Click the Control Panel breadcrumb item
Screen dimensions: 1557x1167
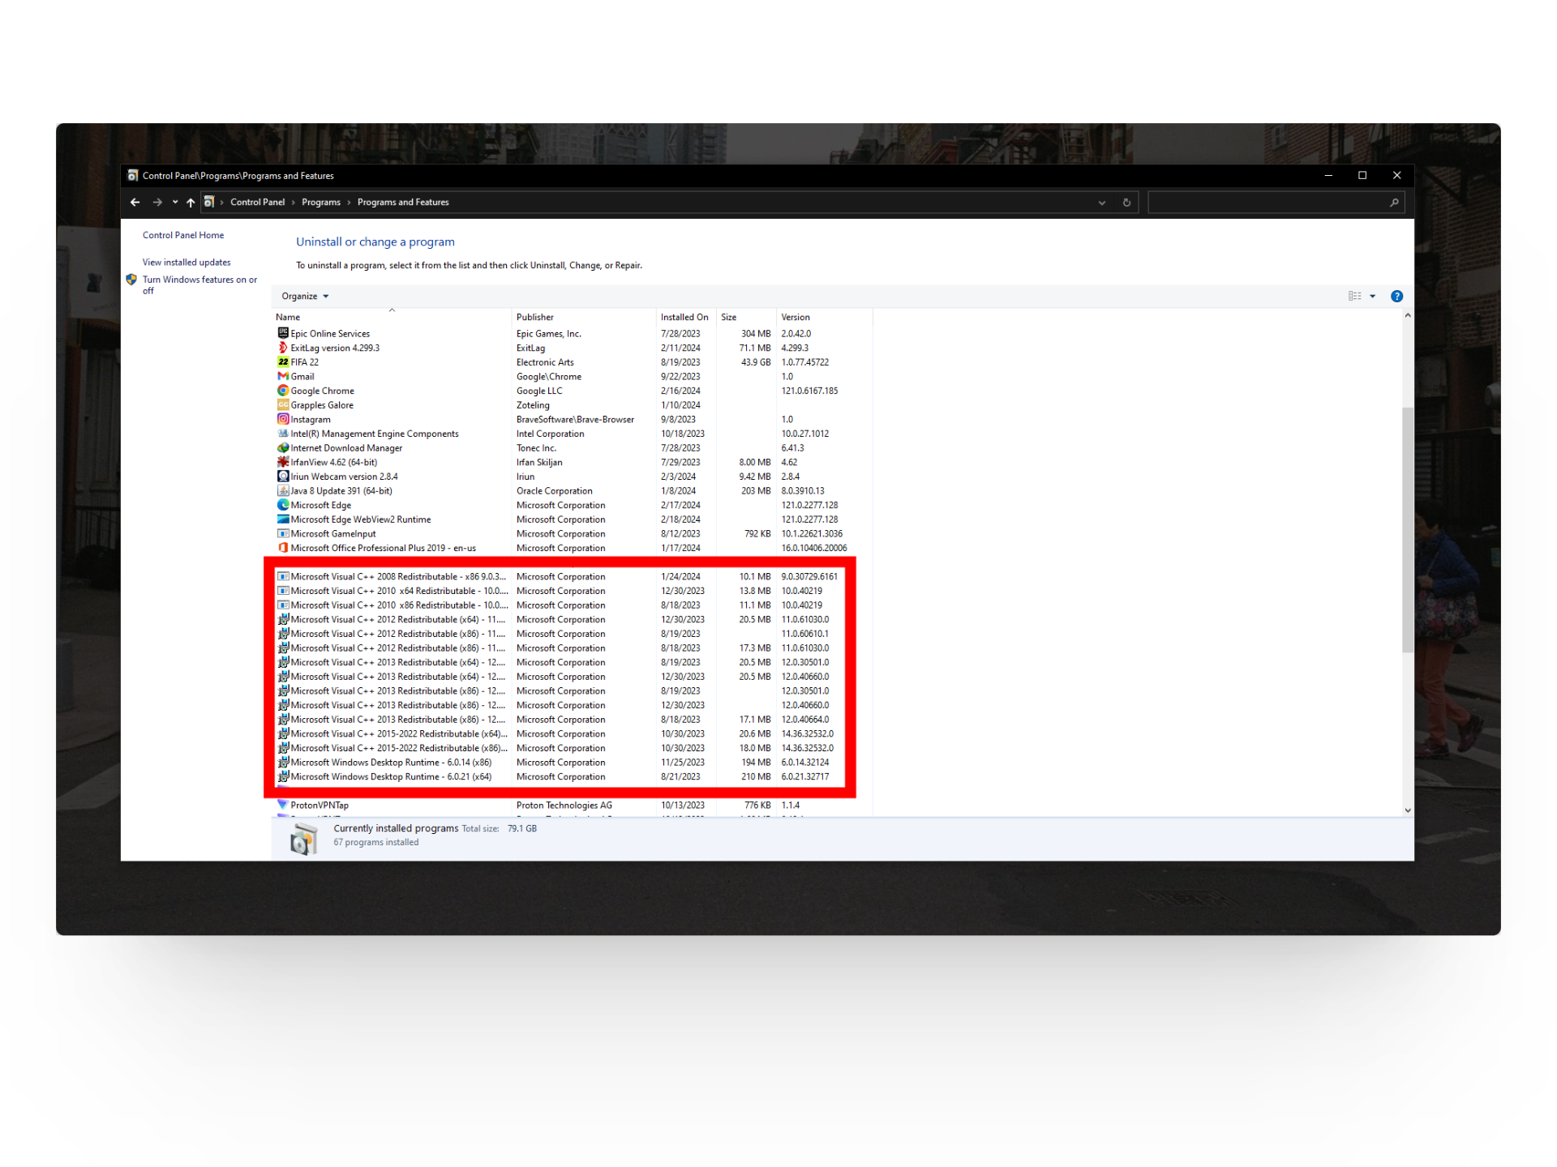click(x=257, y=203)
